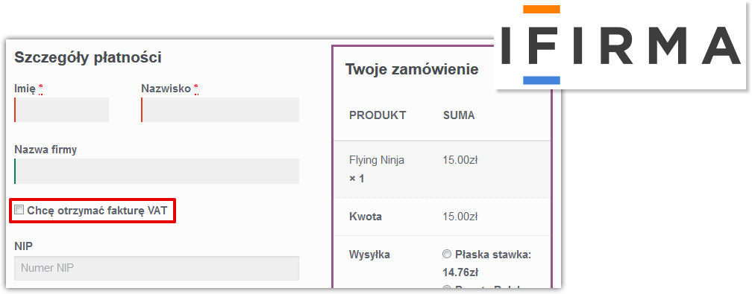Click the Chcę otrzymać fakturę VAT label text

[x=97, y=210]
